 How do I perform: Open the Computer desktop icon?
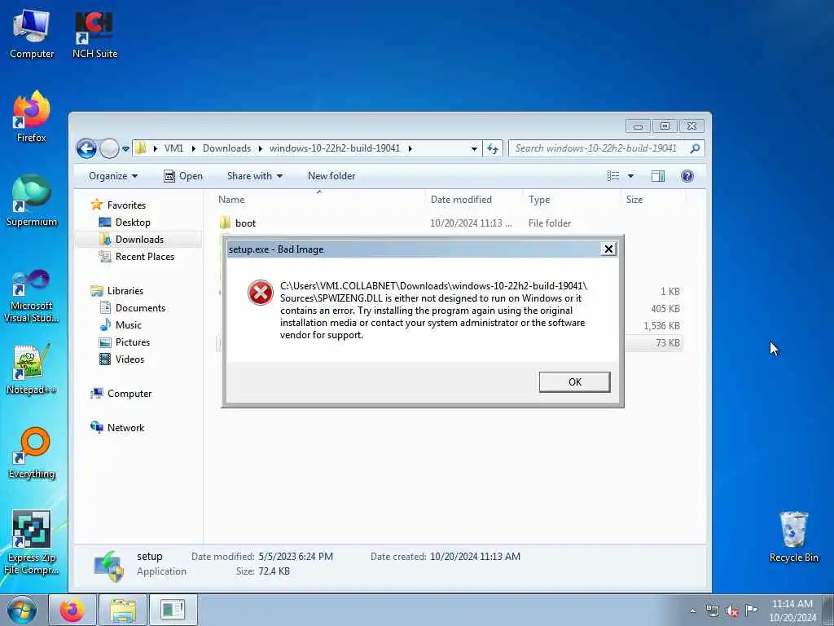[x=32, y=33]
